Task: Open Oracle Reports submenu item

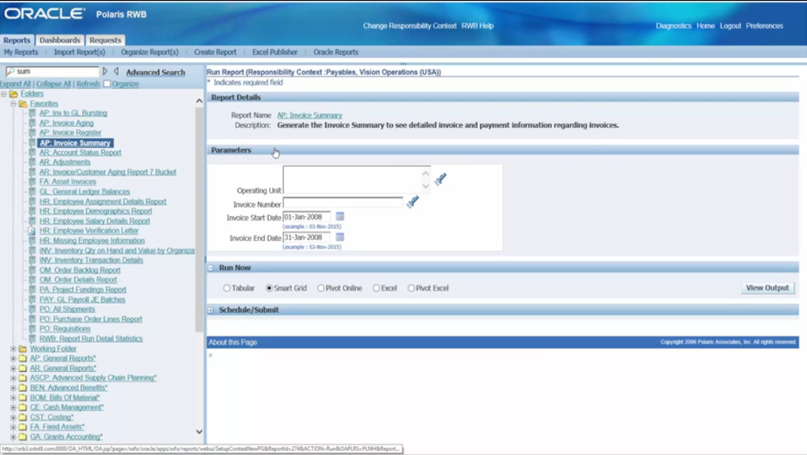Action: point(336,52)
